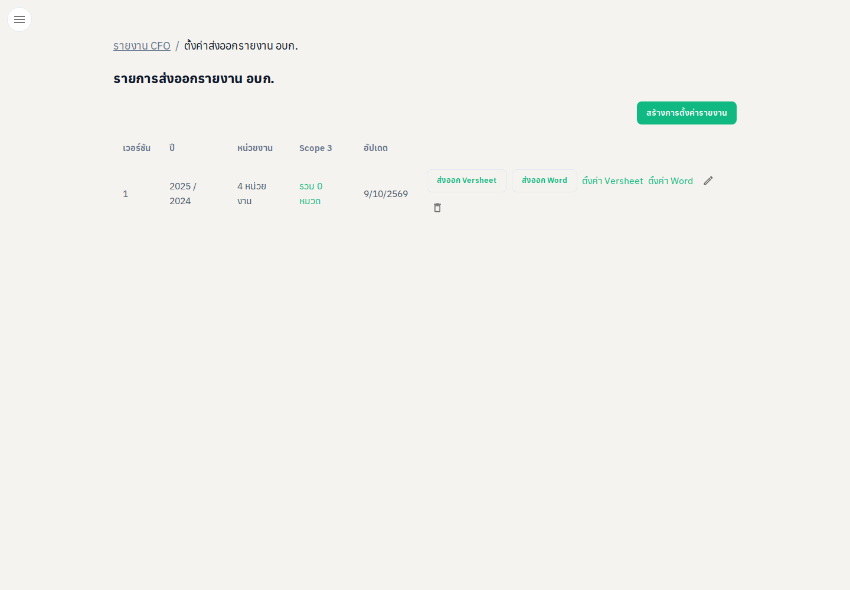Viewport: 850px width, 590px height.
Task: Open ตั้งค่า Word link
Action: [671, 181]
